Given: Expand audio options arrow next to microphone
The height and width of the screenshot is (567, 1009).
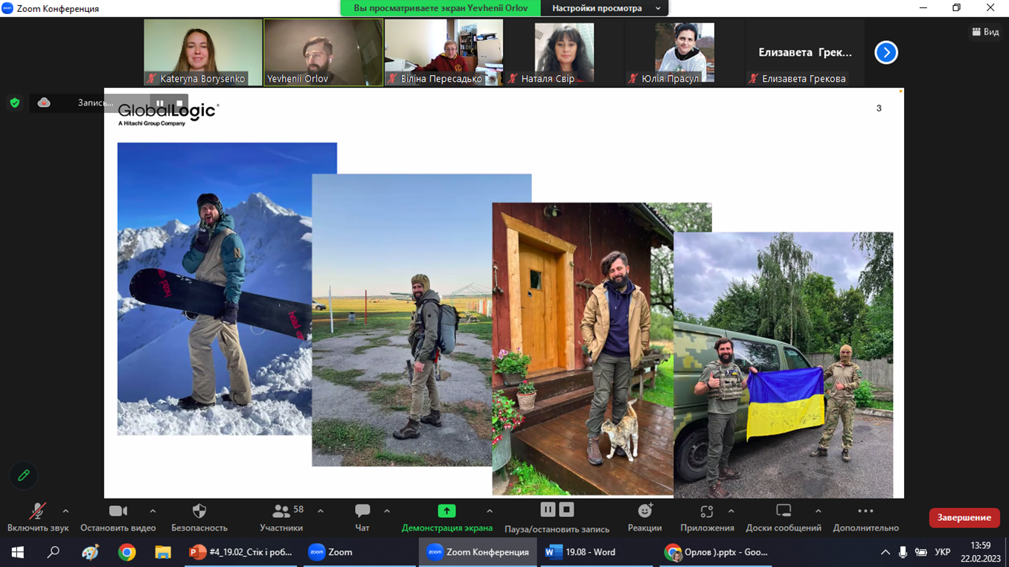Looking at the screenshot, I should point(65,511).
